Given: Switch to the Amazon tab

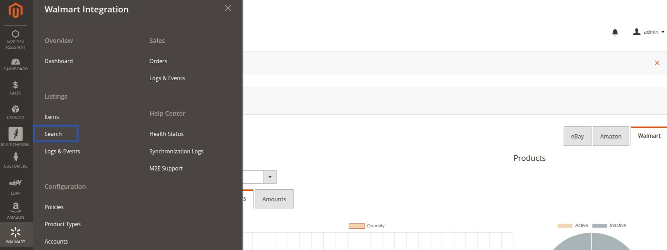Looking at the screenshot, I should click(x=610, y=136).
